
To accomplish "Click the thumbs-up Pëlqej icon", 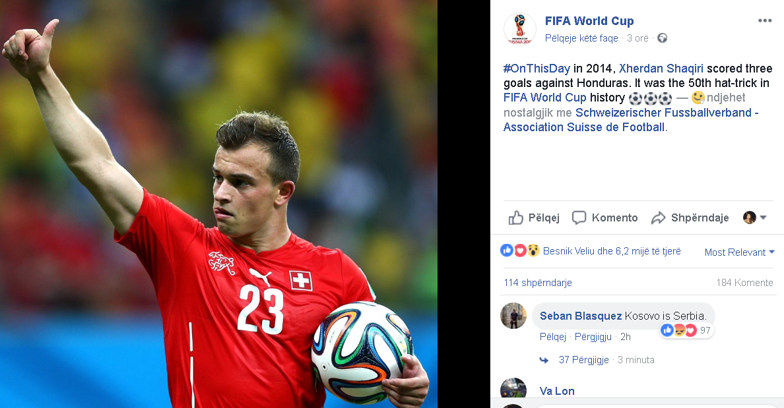I will click(x=515, y=218).
